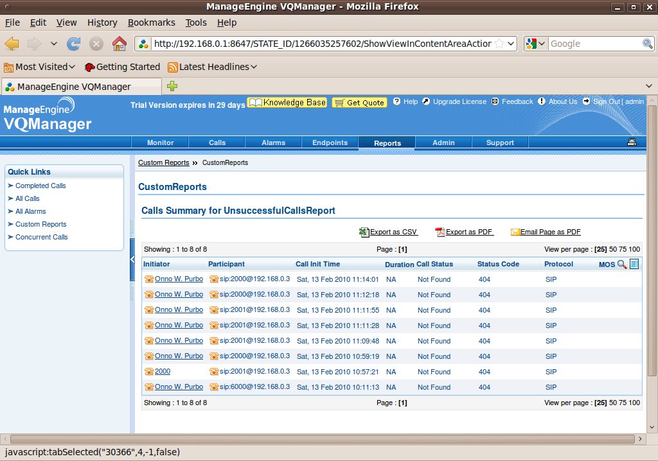Open the Bookmarks menu
The height and width of the screenshot is (461, 658).
pyautogui.click(x=151, y=22)
